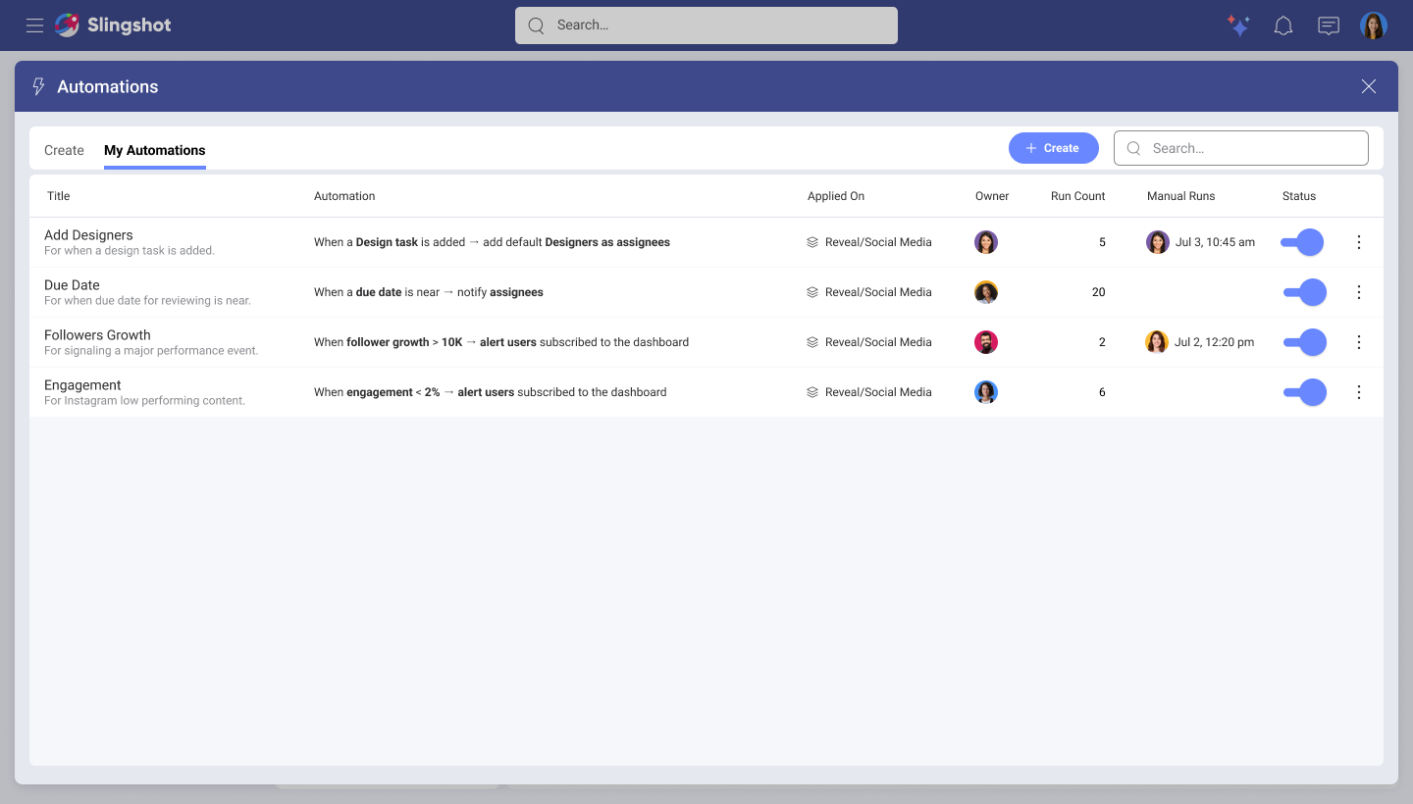Click the owner avatar of Engagement
1413x804 pixels.
click(x=986, y=392)
